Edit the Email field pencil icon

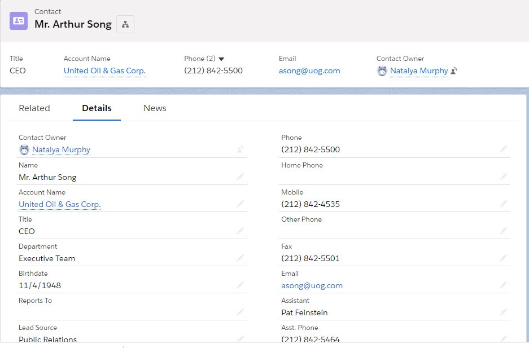click(x=504, y=285)
